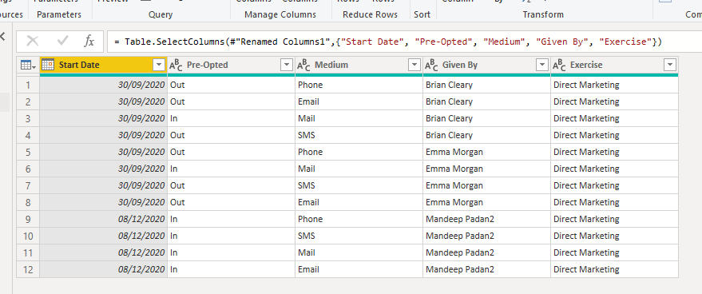Click the 'In' cell in row 6
Screen dimensions: 702x294
231,169
